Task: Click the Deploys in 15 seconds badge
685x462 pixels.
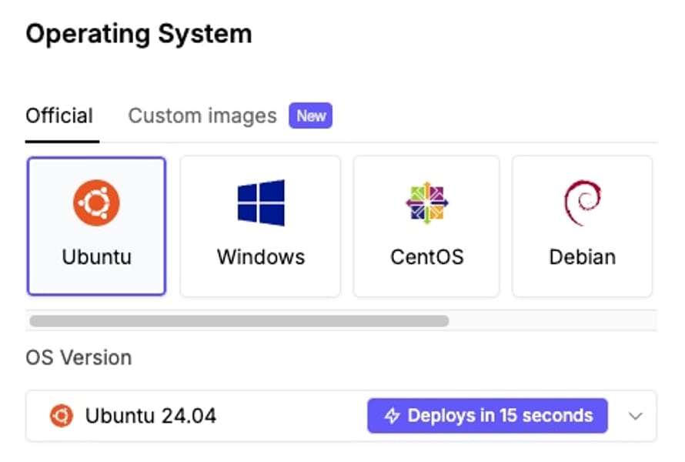Action: pos(487,416)
